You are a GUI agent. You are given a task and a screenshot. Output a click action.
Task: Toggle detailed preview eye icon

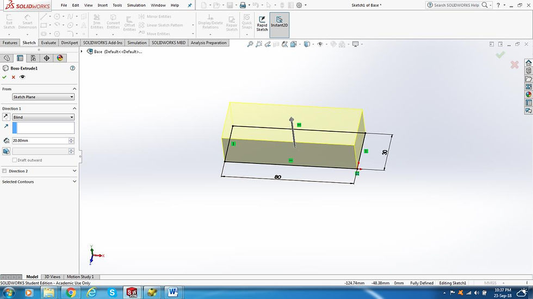22,77
